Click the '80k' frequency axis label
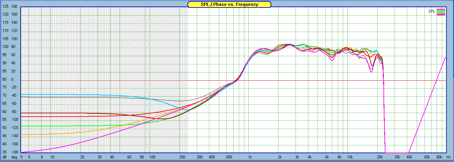The width and height of the screenshot is (454, 162). [x=440, y=157]
